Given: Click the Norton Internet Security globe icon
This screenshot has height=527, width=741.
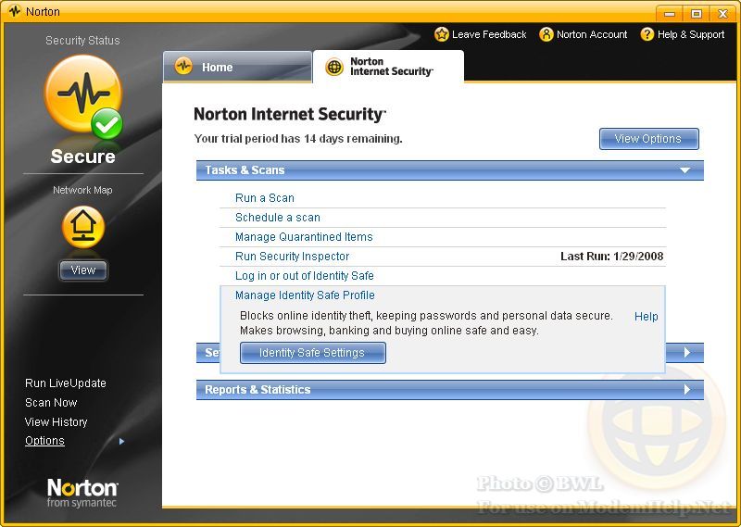Looking at the screenshot, I should pyautogui.click(x=334, y=67).
